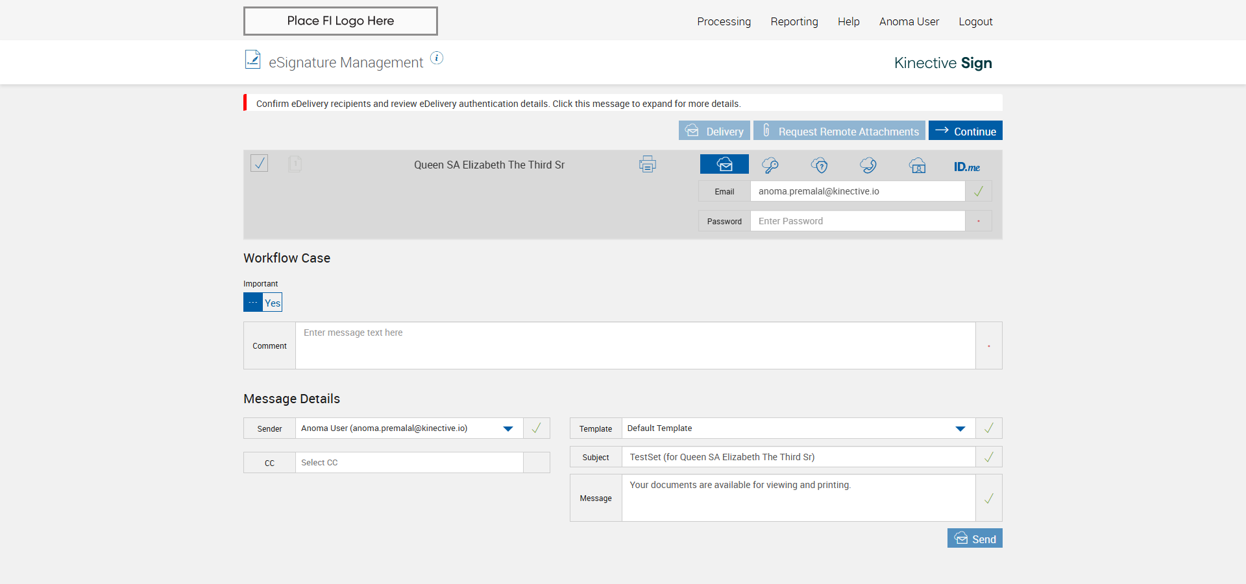Click the Send button
Screen dimensions: 1246x584
974,539
